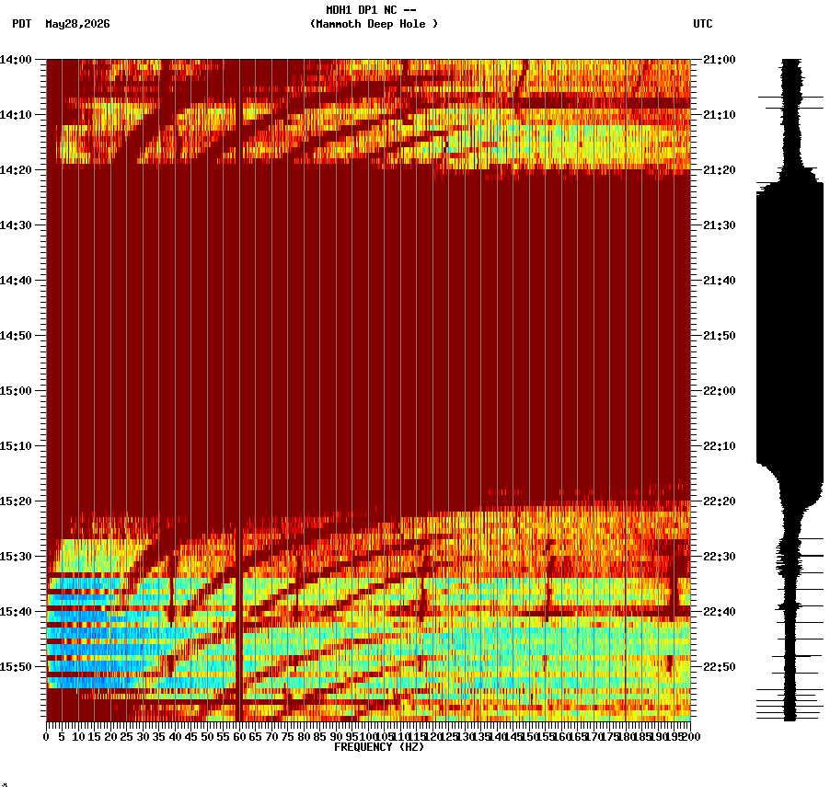The height and width of the screenshot is (795, 830).
Task: Click the 200 Hz frequency tick label
Action: tap(691, 737)
